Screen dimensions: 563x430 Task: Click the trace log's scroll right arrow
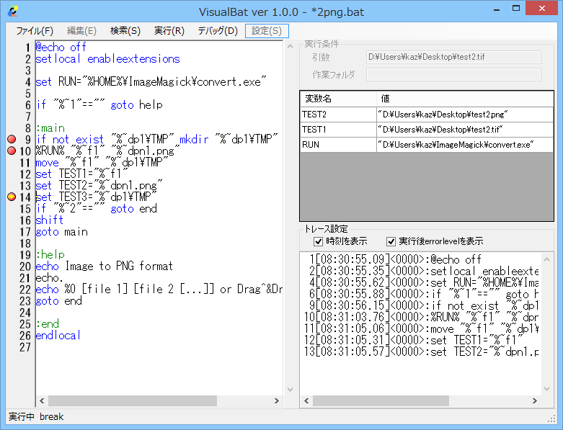tap(535, 400)
